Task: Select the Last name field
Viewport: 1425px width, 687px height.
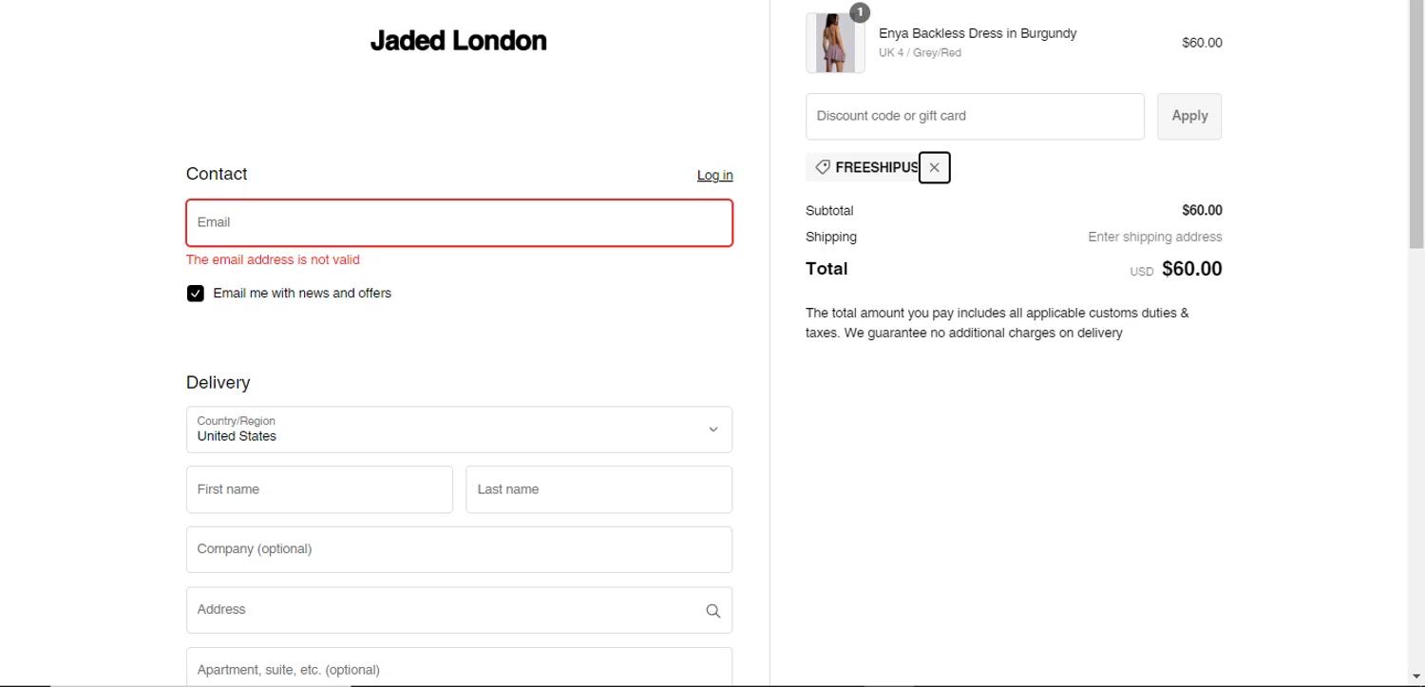Action: (x=598, y=489)
